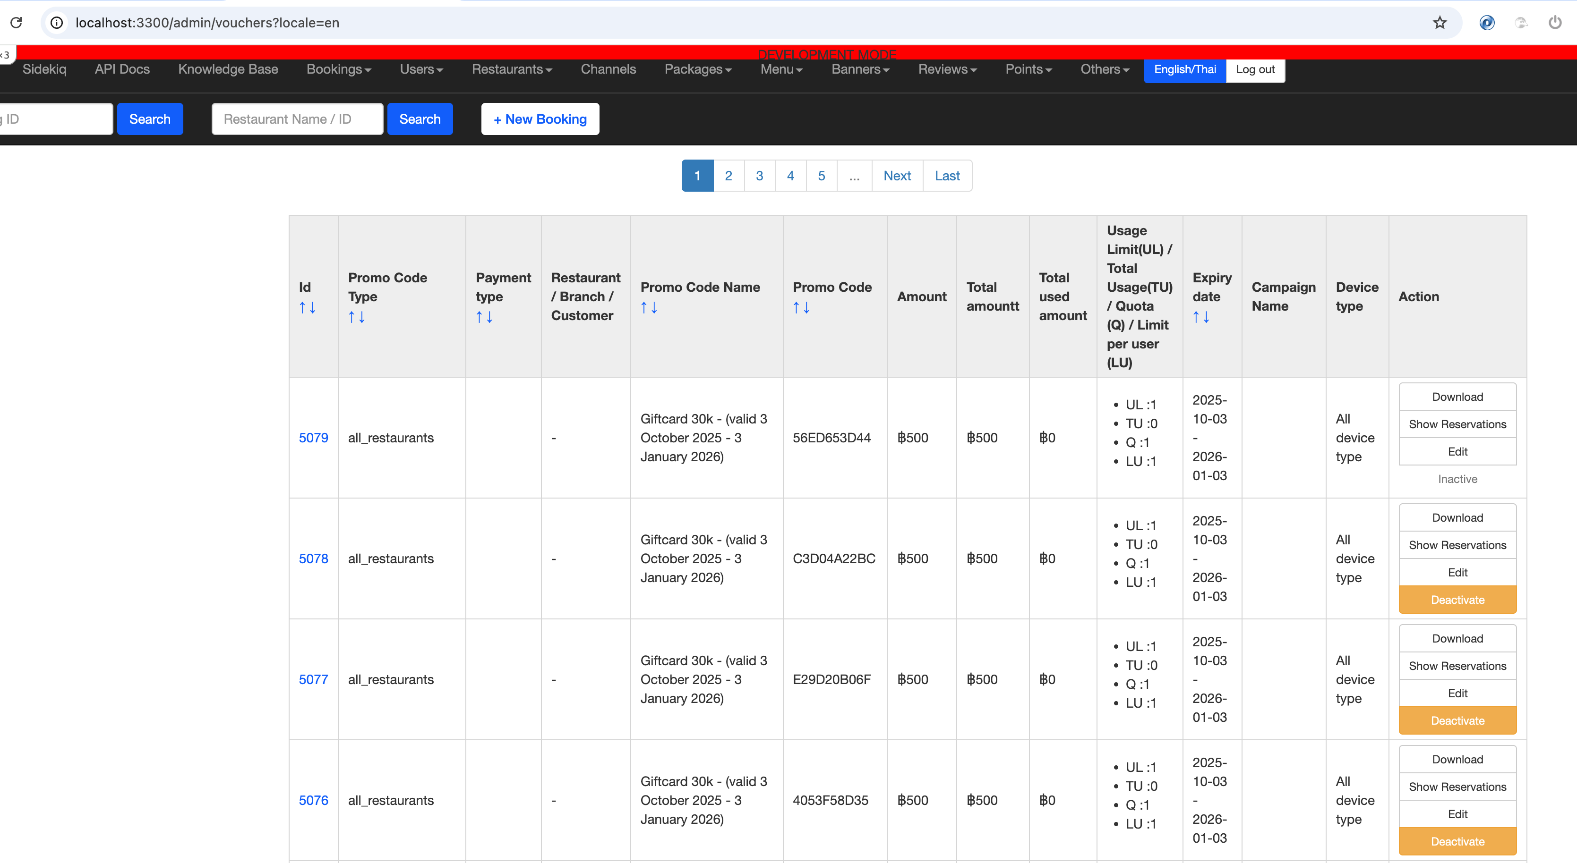The width and height of the screenshot is (1577, 863).
Task: Open the Restaurants dropdown in navbar
Action: pyautogui.click(x=512, y=69)
